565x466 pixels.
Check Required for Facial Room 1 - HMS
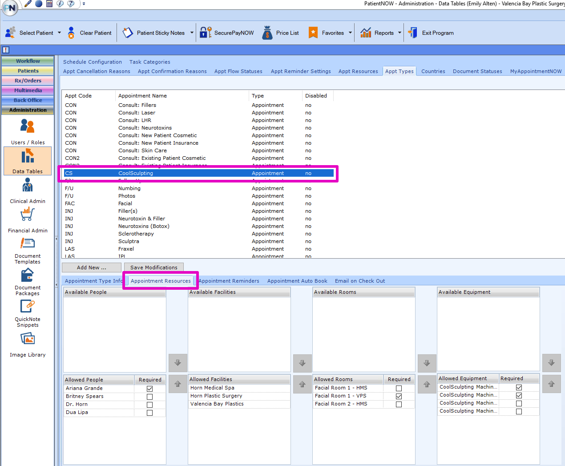pos(399,388)
